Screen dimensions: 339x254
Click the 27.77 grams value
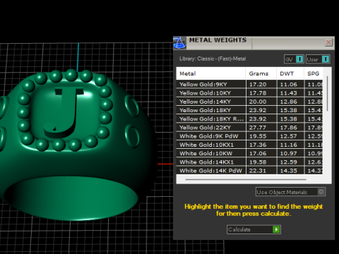click(x=258, y=128)
